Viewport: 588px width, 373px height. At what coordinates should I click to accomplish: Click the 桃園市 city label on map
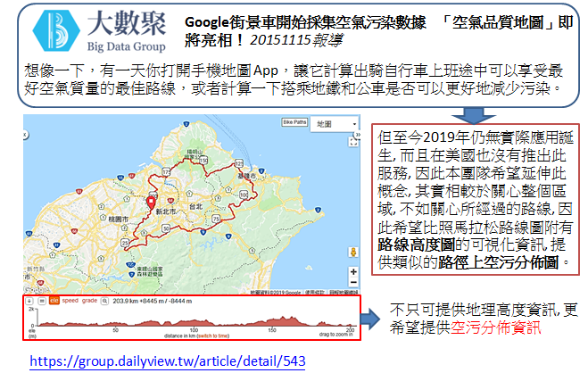(118, 219)
